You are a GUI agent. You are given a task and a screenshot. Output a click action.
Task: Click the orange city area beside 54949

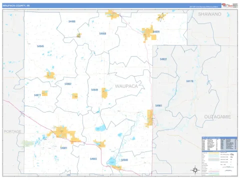(104, 93)
